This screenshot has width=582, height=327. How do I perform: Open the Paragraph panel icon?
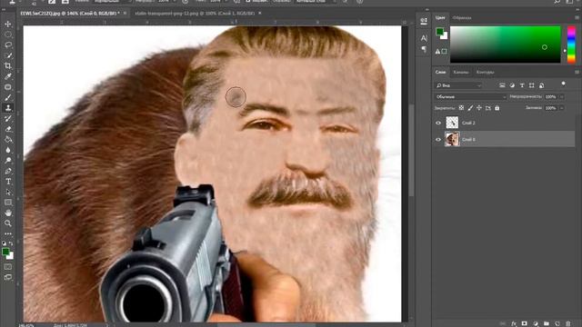click(424, 49)
